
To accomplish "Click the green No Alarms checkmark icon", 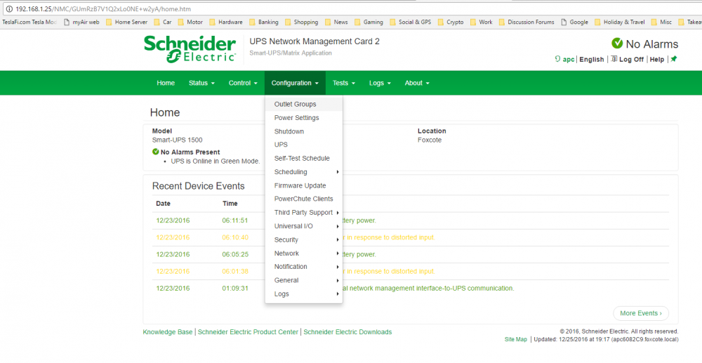I will point(617,44).
